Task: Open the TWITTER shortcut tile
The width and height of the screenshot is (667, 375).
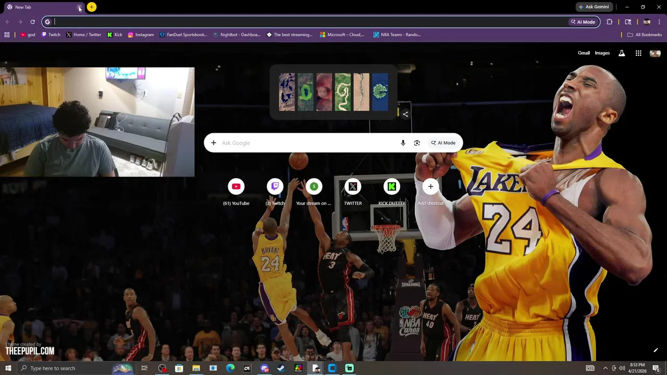Action: 353,192
